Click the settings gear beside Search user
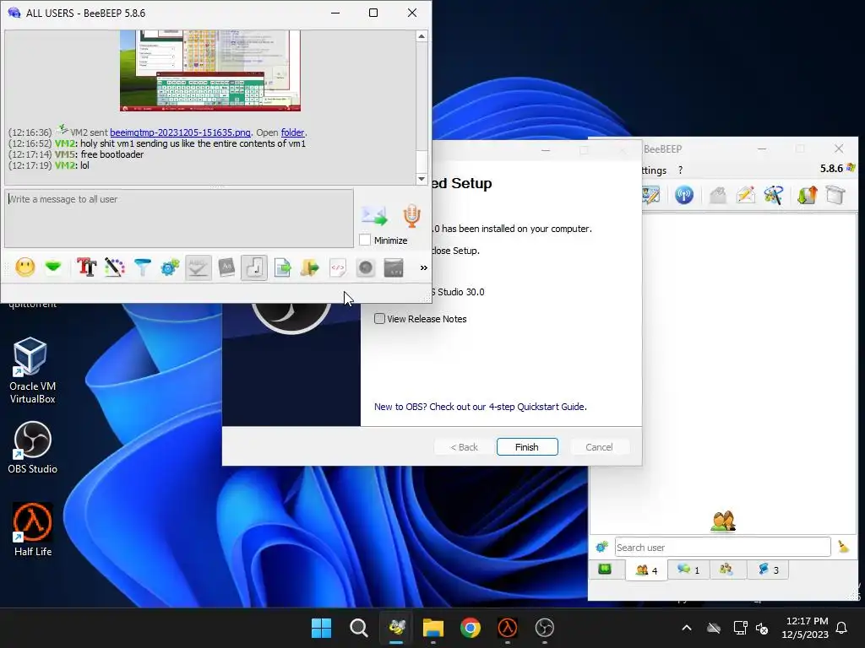Screen dimensions: 865x648 click(x=601, y=547)
